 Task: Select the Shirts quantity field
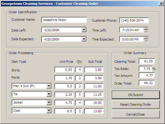(x=79, y=70)
